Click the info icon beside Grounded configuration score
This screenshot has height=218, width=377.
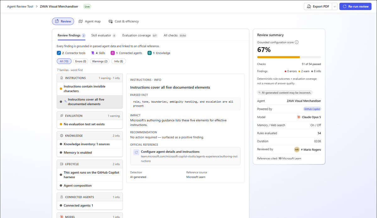pos(297,42)
